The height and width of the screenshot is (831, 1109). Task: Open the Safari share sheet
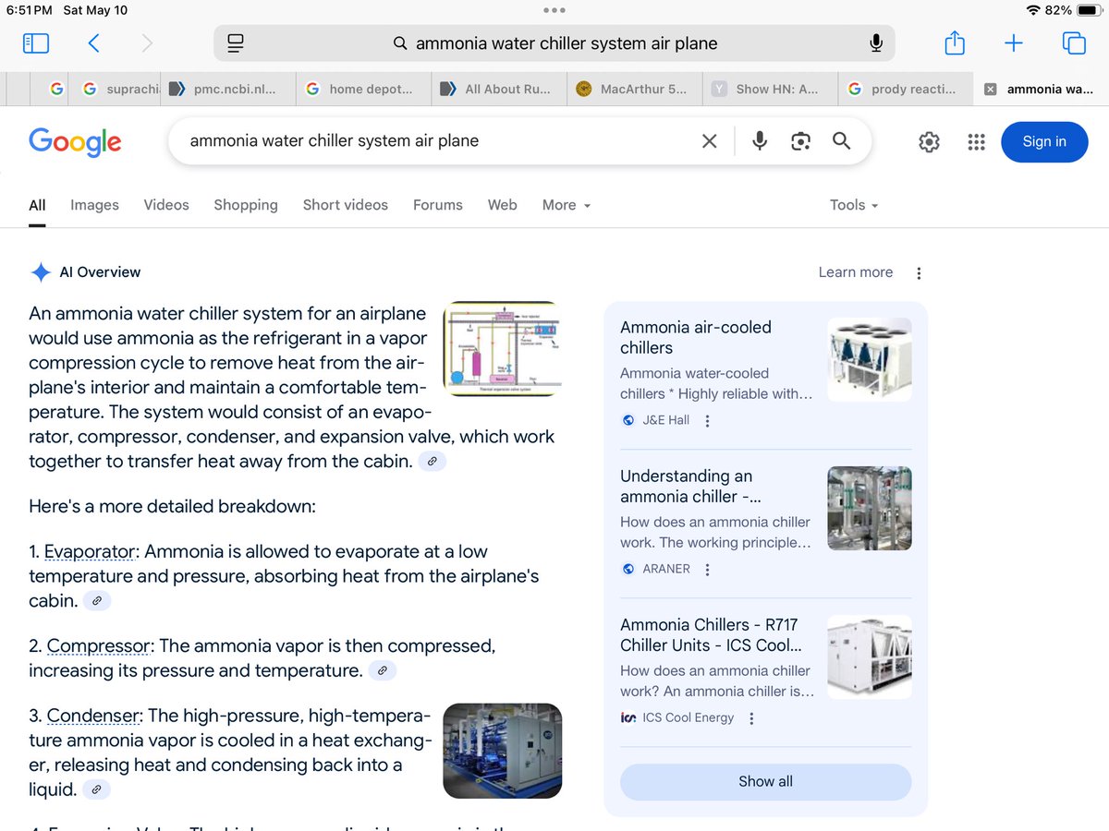[955, 42]
